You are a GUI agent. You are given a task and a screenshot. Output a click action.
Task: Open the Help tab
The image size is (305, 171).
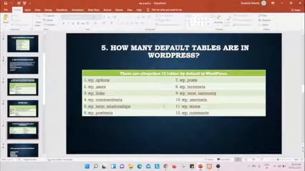pos(139,10)
